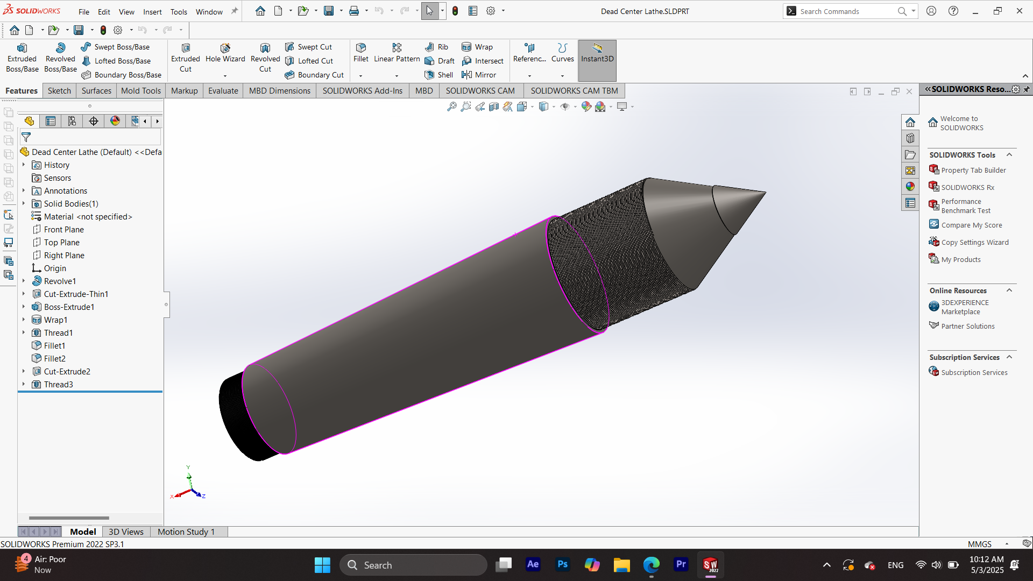Image resolution: width=1033 pixels, height=581 pixels.
Task: Open the Fillet dropdown arrow
Action: [x=361, y=76]
